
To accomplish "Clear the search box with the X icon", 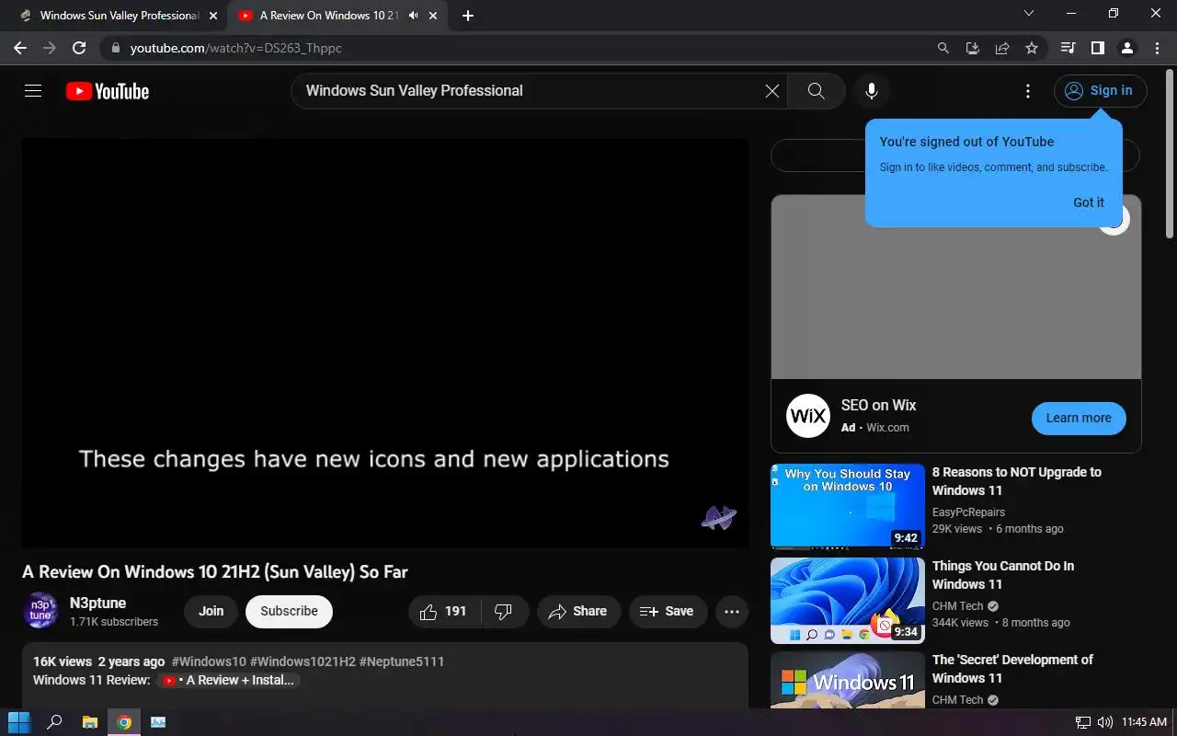I will point(772,91).
